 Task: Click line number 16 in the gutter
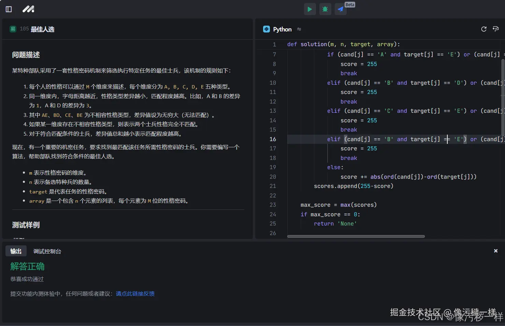(273, 139)
